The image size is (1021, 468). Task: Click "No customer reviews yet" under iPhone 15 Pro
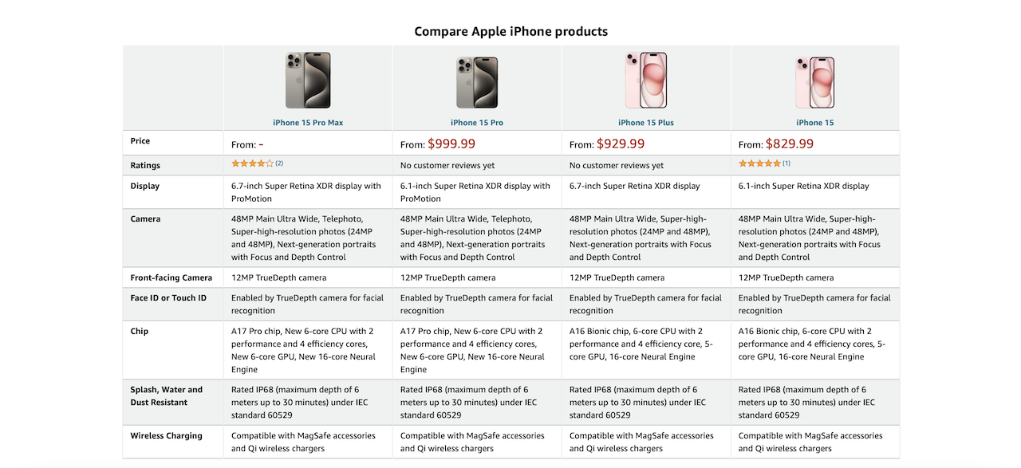447,166
